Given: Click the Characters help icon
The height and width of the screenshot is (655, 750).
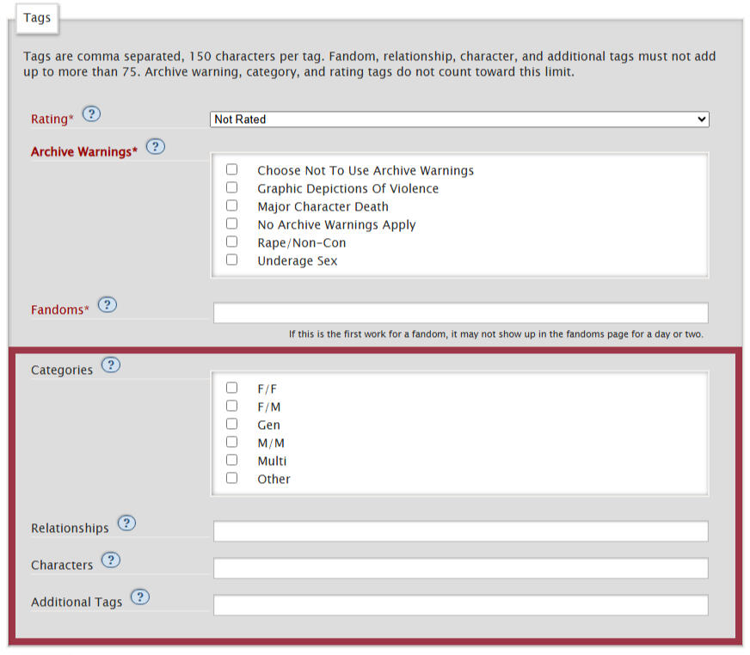Looking at the screenshot, I should point(110,560).
